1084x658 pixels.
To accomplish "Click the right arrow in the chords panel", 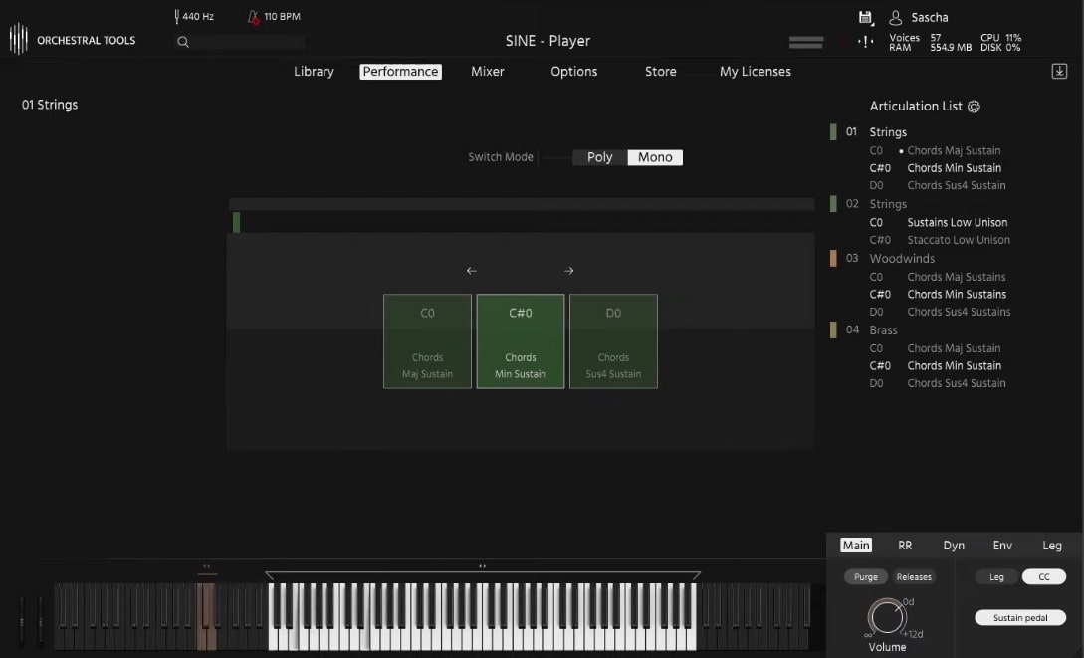I will tap(568, 270).
